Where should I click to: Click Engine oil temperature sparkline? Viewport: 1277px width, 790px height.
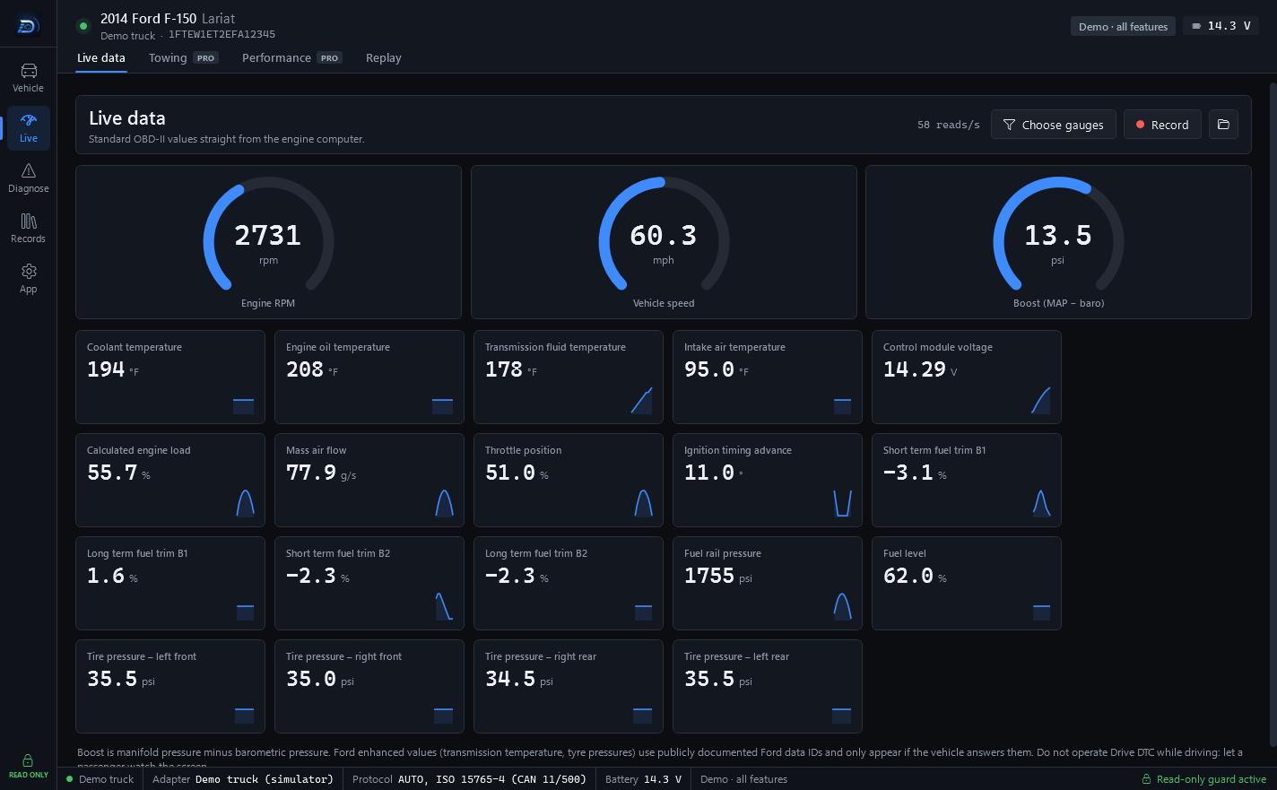coord(442,405)
